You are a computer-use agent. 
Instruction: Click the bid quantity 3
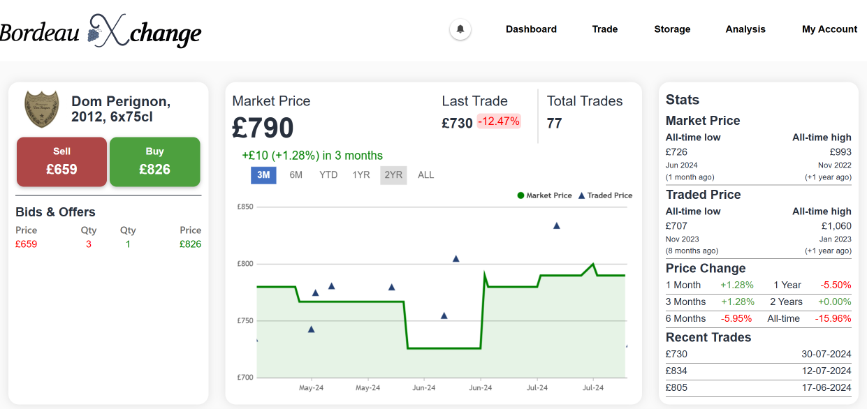pos(89,244)
